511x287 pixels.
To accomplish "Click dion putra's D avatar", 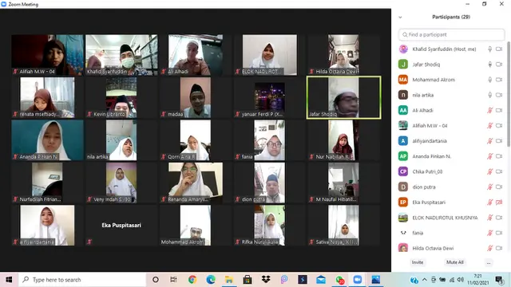I will (403, 187).
